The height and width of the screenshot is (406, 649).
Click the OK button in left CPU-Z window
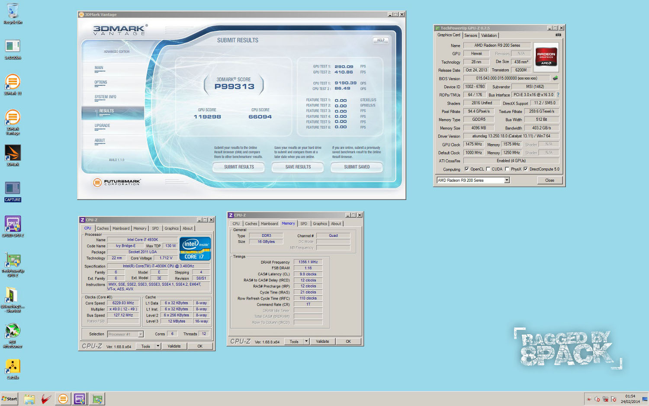pos(200,346)
